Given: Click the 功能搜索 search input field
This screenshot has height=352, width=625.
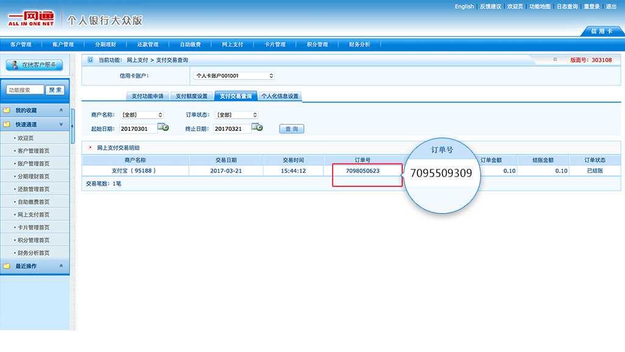Looking at the screenshot, I should 25,90.
